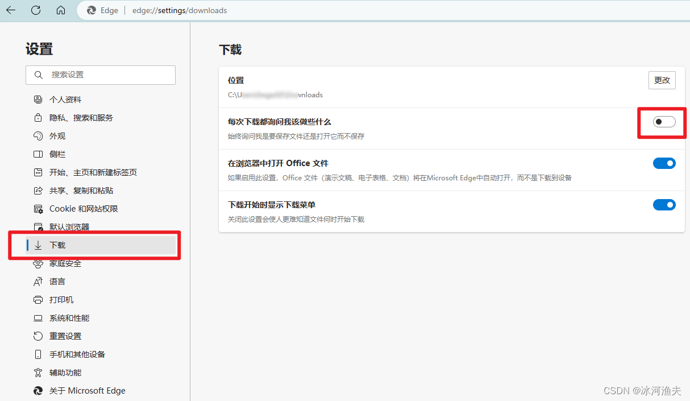Disable 在浏览器中打开 Office 文件 toggle
The image size is (690, 401).
click(664, 163)
